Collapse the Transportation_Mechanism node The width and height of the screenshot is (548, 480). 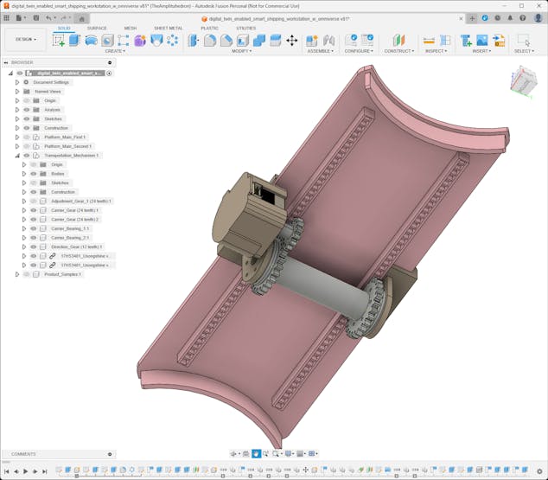pos(16,156)
